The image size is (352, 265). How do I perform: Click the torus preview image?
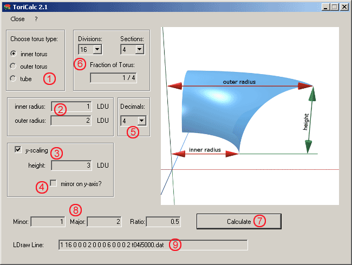click(250, 116)
